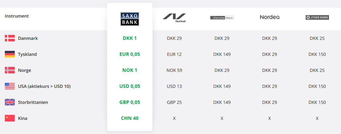Image resolution: width=341 pixels, height=134 pixels.
Task: Click the green CHN 40 price
Action: (130, 118)
